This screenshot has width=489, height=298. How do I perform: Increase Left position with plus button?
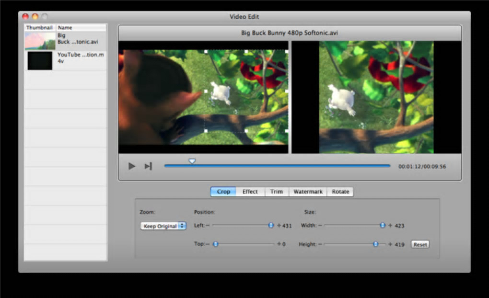click(x=279, y=225)
